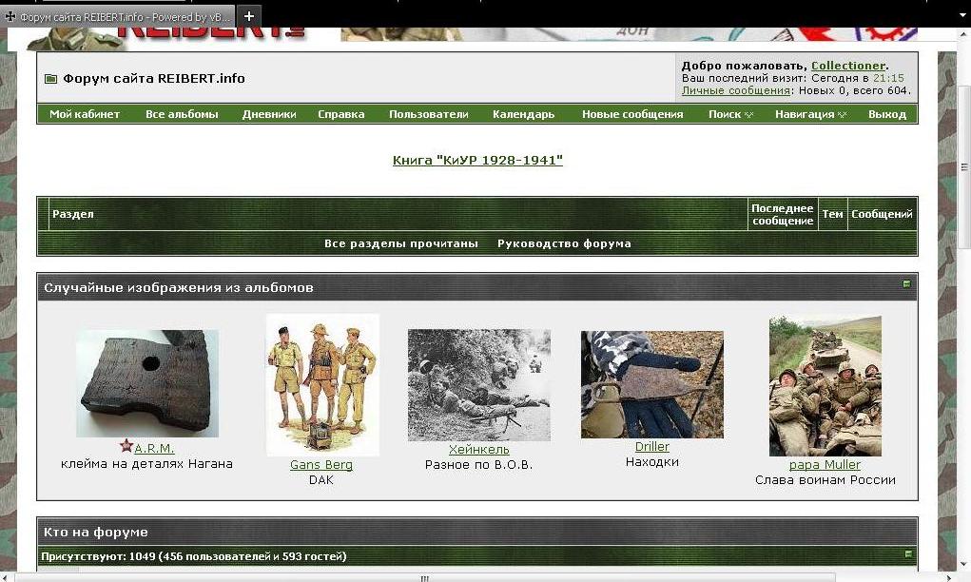The width and height of the screenshot is (971, 582).
Task: Click the Тем column header
Action: pyautogui.click(x=832, y=214)
